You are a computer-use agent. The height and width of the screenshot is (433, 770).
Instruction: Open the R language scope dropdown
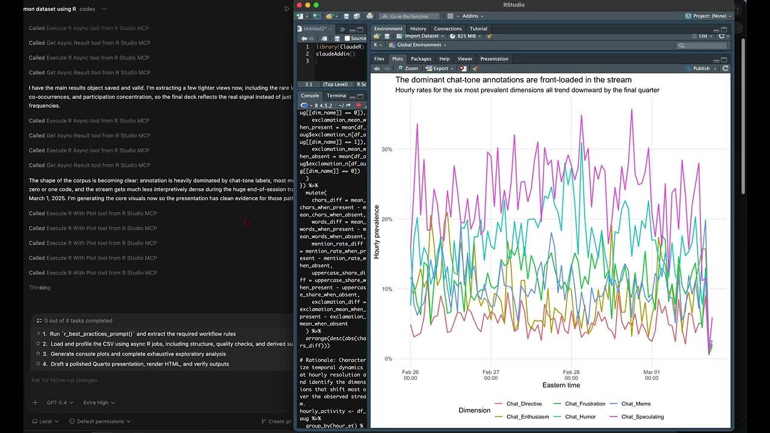tap(378, 45)
